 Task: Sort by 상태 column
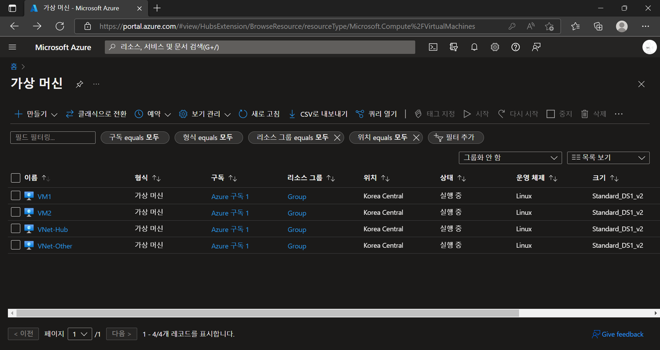pyautogui.click(x=453, y=178)
